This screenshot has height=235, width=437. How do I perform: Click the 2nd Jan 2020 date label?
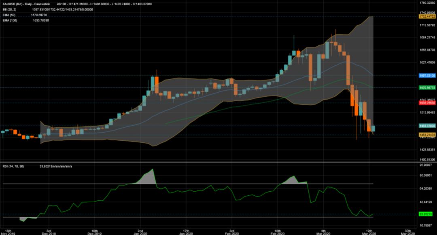coord(140,231)
